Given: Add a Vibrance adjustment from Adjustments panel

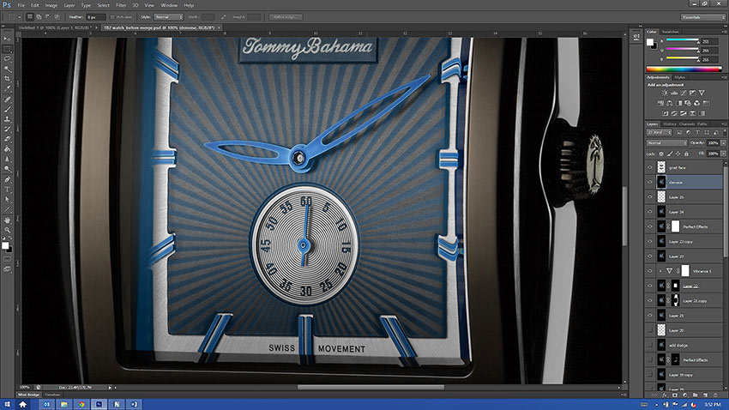Looking at the screenshot, I should pyautogui.click(x=702, y=93).
